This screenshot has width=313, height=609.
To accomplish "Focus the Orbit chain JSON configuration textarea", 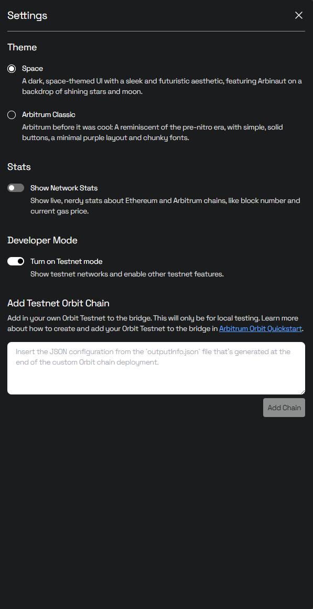I will [x=156, y=368].
